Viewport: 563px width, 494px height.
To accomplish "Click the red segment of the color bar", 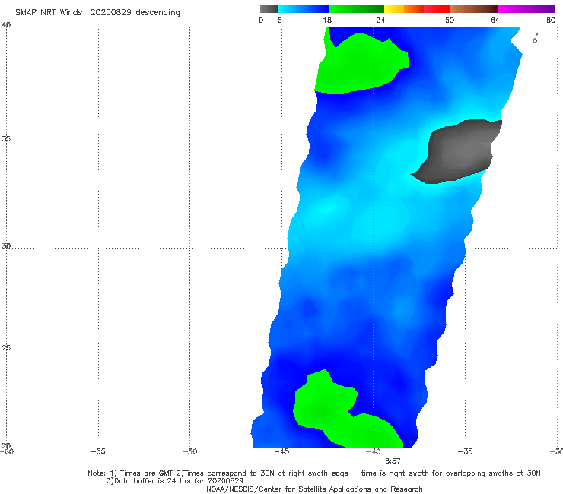I will pyautogui.click(x=437, y=9).
